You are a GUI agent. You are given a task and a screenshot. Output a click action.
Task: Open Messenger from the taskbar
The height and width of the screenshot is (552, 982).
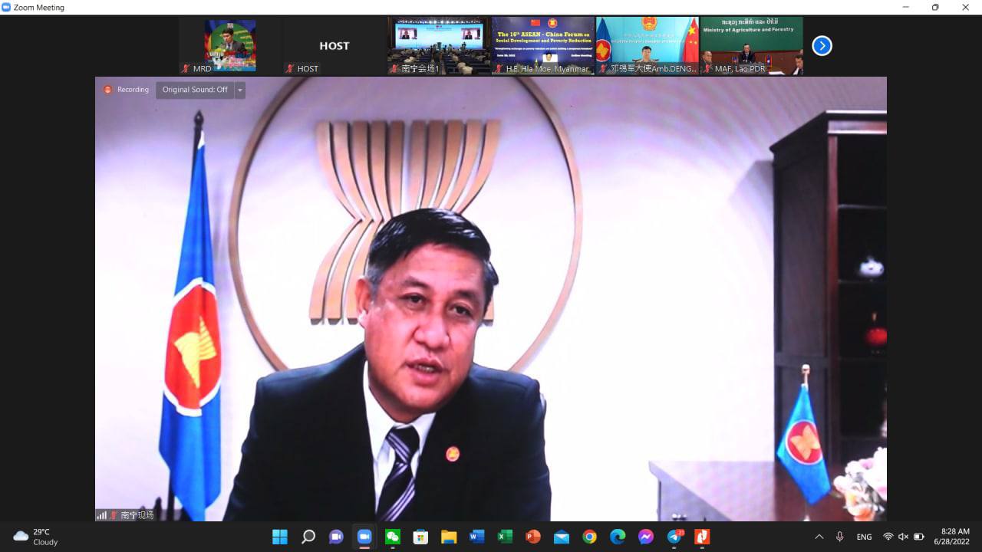point(646,537)
